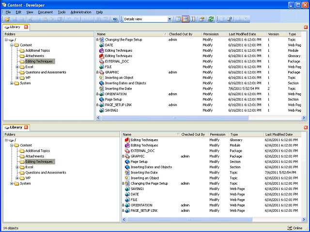Sort by Permission column header in lower pane
Image resolution: width=310 pixels, height=232 pixels.
tap(218, 134)
